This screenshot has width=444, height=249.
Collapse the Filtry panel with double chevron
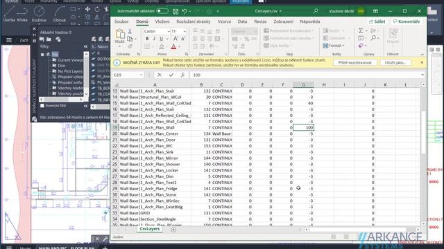86,46
